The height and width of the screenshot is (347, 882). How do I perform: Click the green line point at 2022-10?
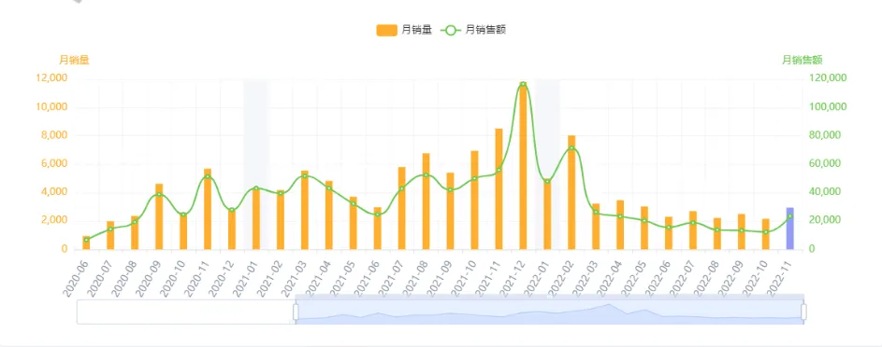[x=766, y=231]
